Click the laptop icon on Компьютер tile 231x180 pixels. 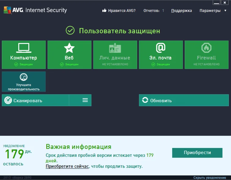24,48
